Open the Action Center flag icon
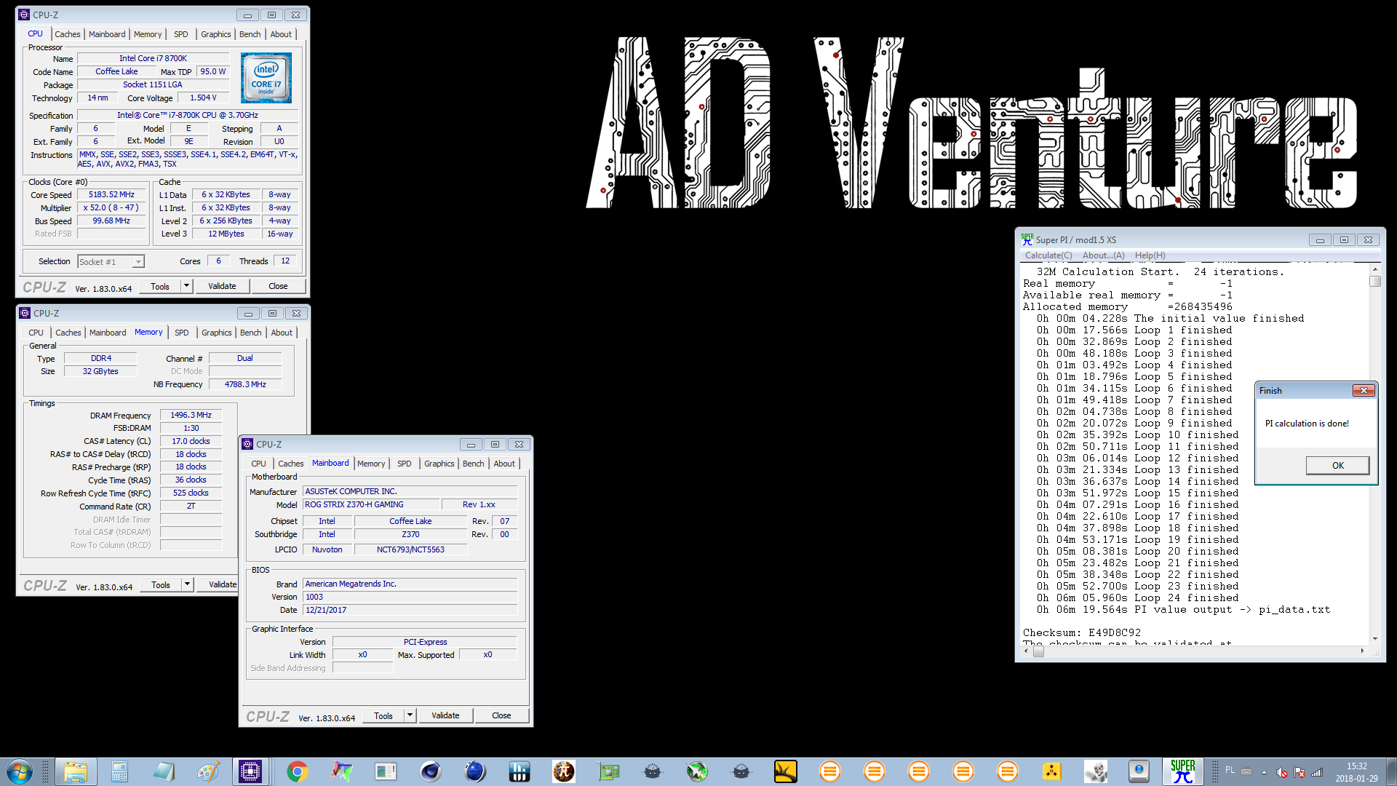This screenshot has width=1397, height=786. (1300, 772)
